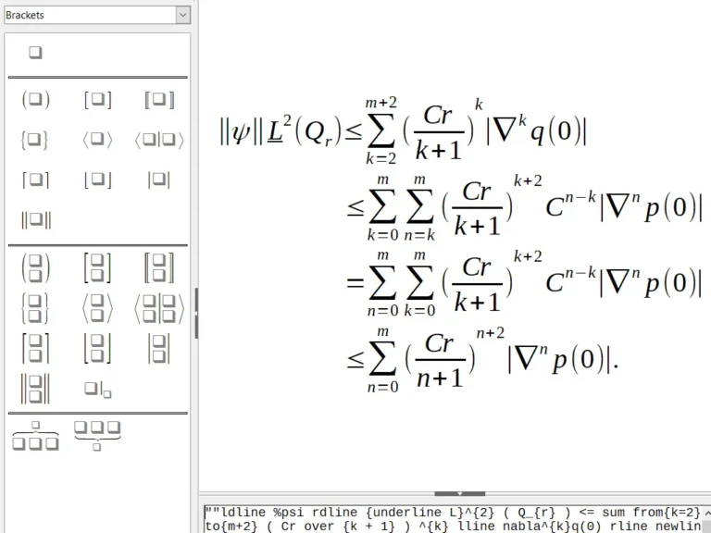The image size is (711, 533).
Task: Insert round parentheses brackets
Action: [36, 100]
